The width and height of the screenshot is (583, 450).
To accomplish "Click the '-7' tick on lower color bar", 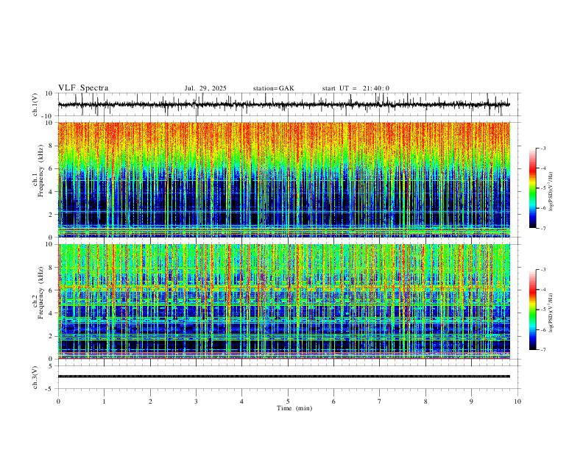I will point(543,350).
